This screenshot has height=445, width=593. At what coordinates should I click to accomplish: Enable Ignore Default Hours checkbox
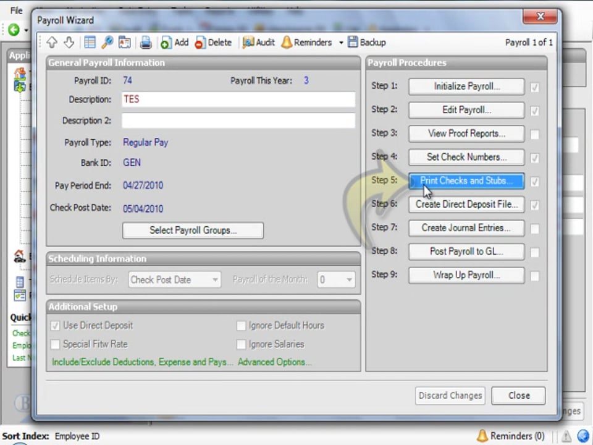[x=241, y=326]
